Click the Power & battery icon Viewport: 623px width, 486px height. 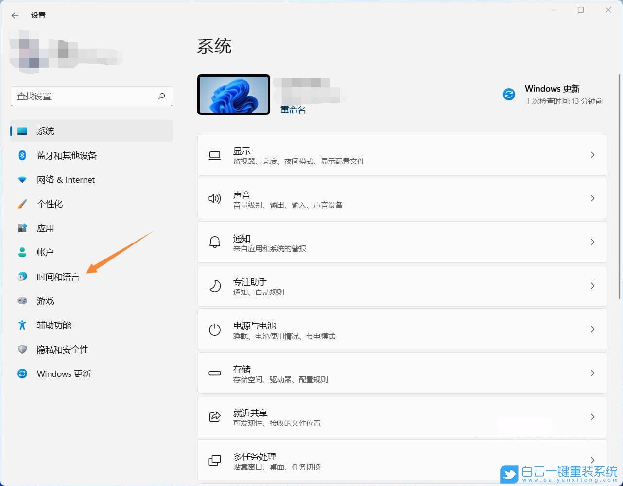point(214,329)
